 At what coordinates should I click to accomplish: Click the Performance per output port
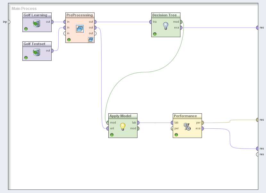click(203, 123)
